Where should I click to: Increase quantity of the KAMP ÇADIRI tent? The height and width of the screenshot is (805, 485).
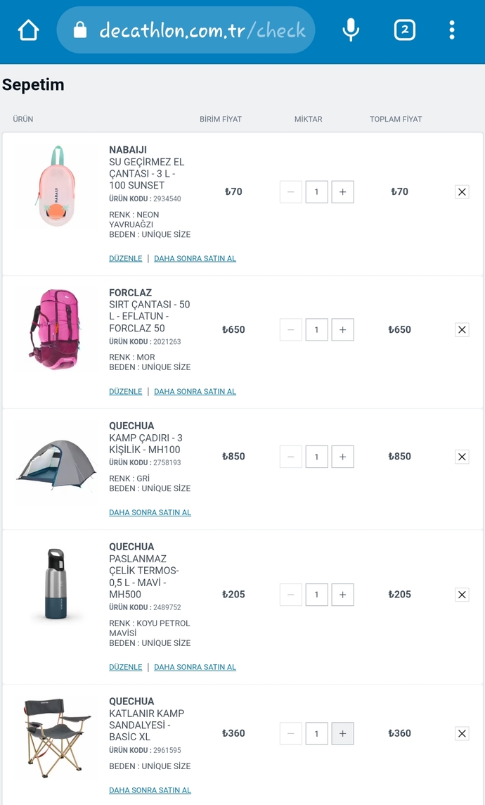(342, 456)
